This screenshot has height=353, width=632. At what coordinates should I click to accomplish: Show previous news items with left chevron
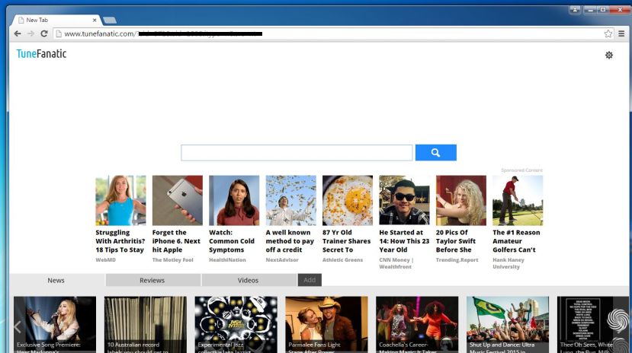(x=18, y=327)
